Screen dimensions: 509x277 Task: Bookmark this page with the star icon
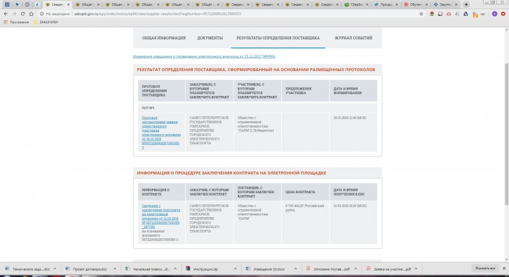pos(421,14)
